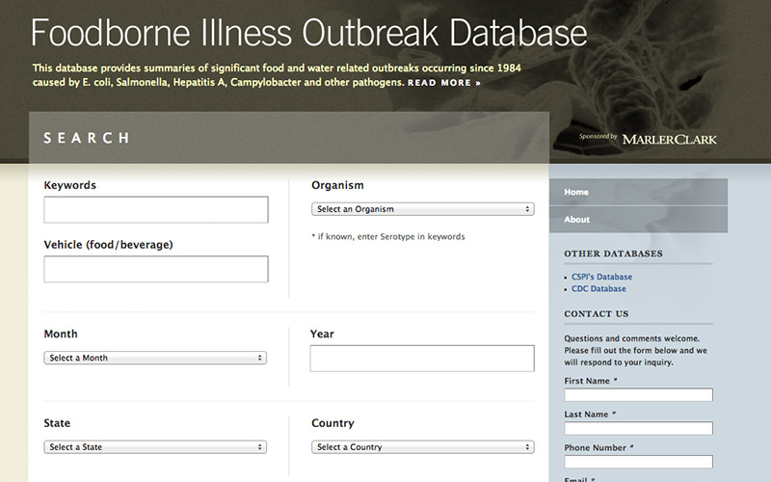Click the Foodborne Illness Outbreak Database title

308,34
